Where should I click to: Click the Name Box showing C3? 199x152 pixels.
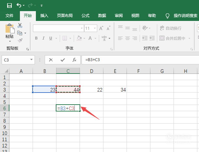pos(18,60)
